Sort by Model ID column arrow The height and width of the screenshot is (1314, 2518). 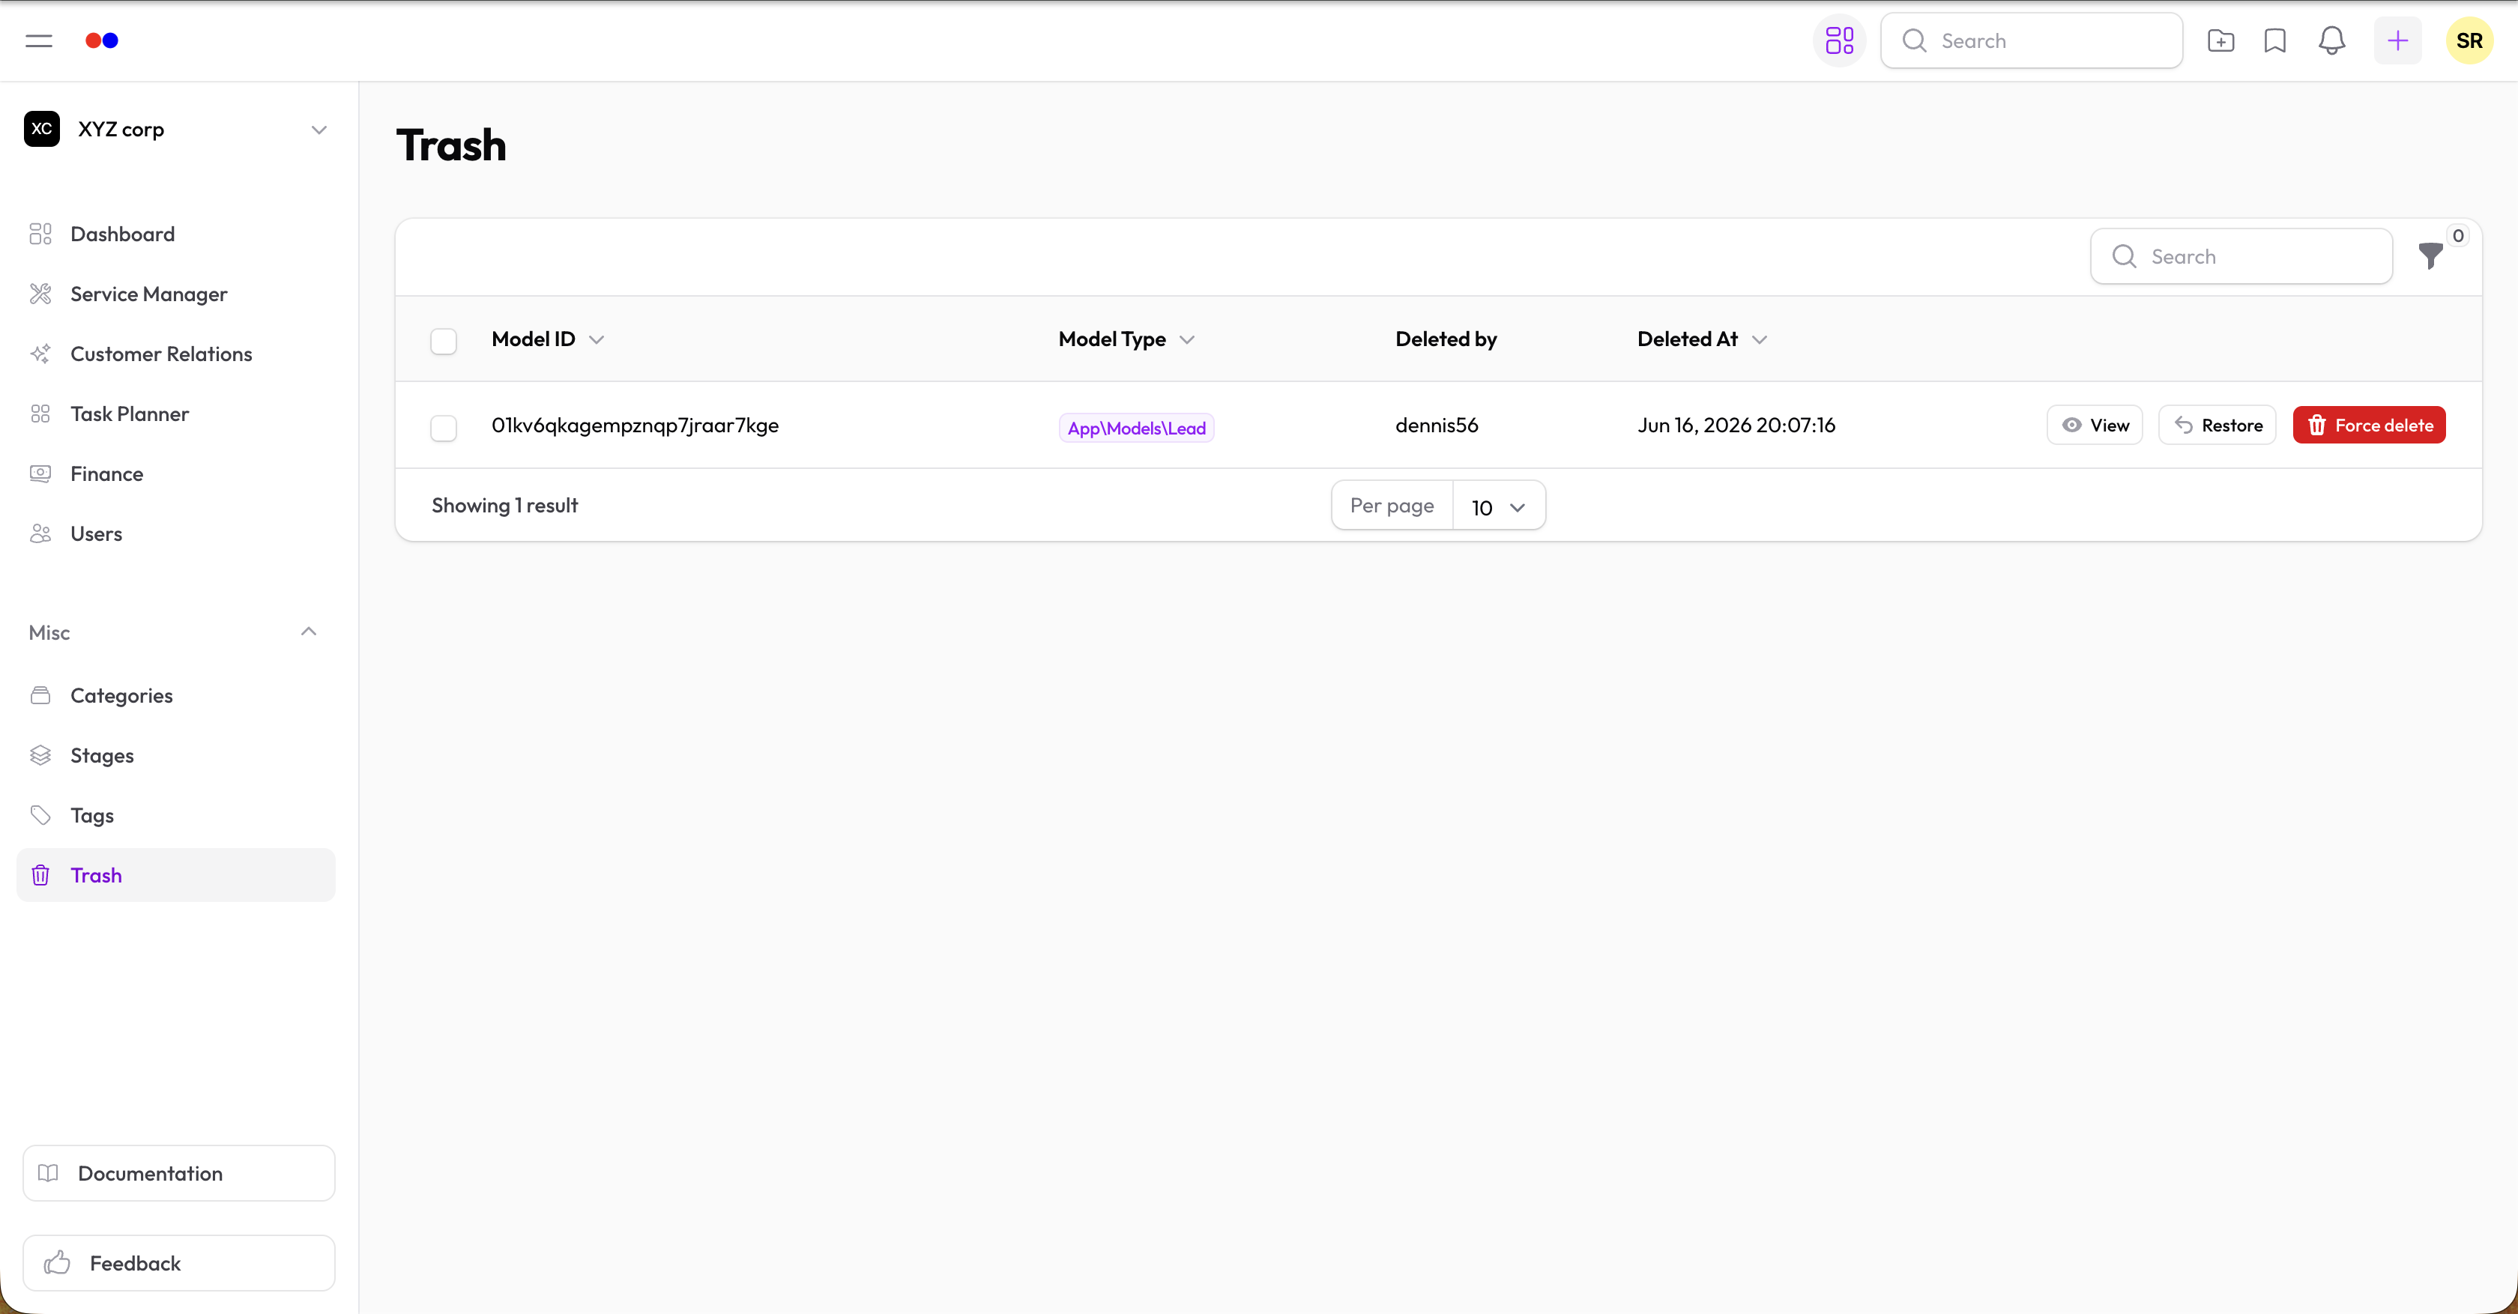597,340
